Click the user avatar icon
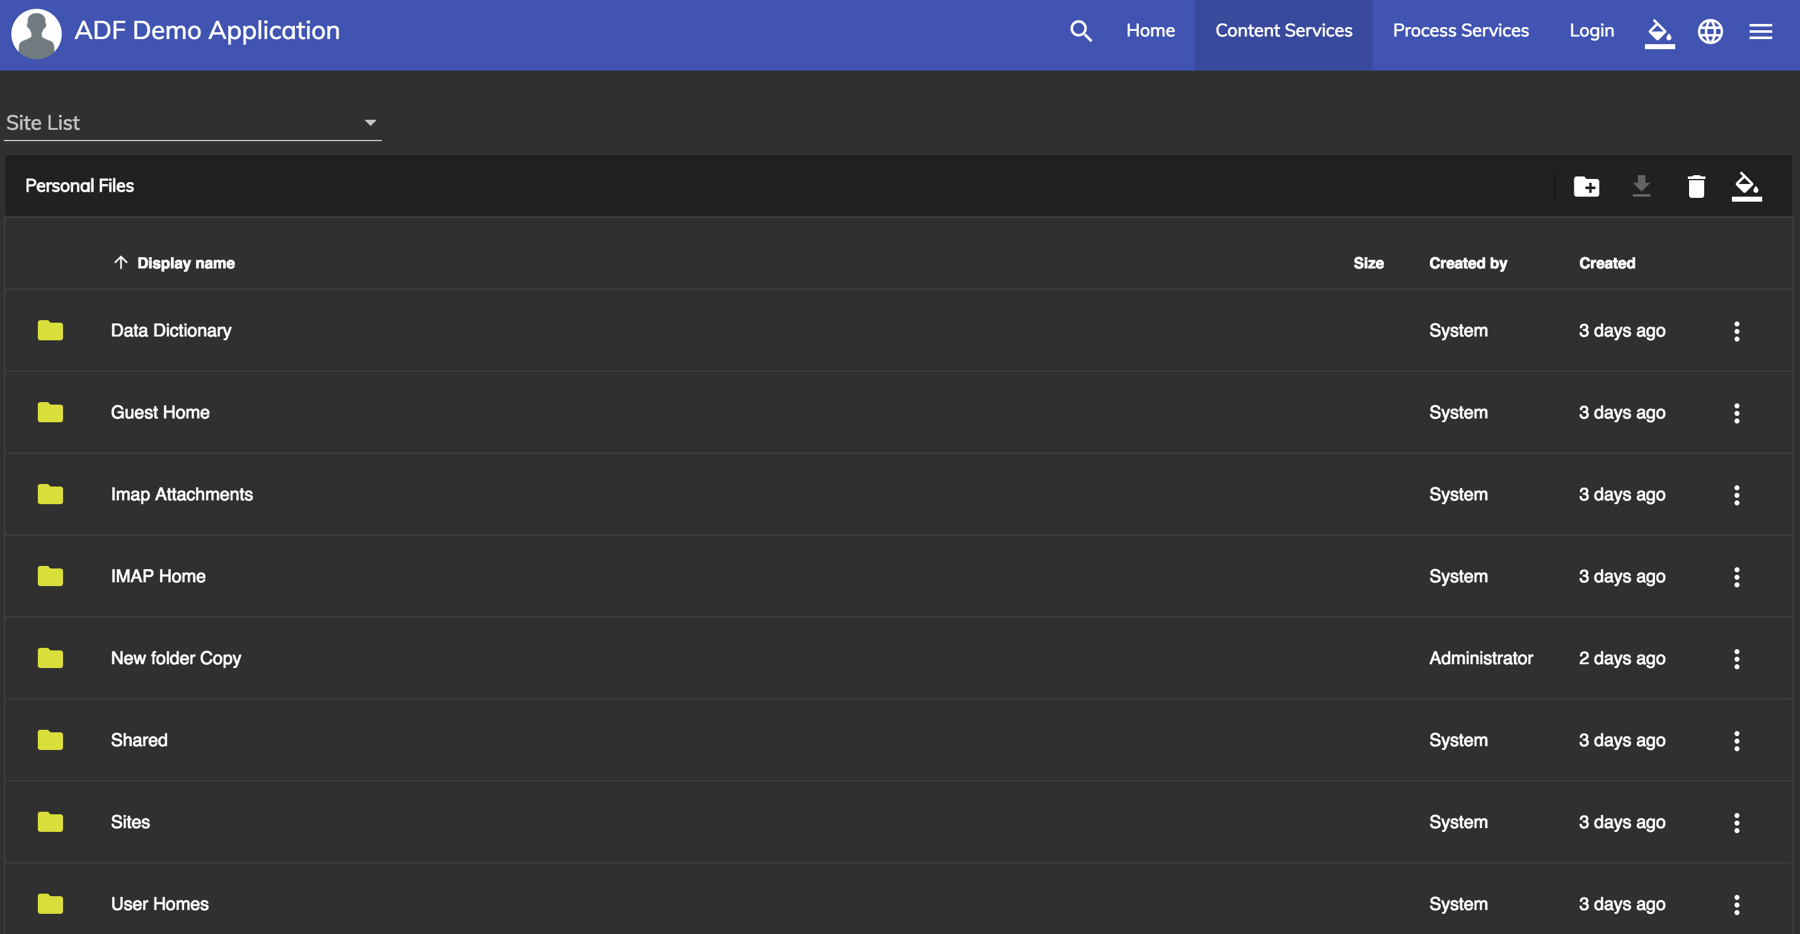The image size is (1800, 934). pos(37,33)
